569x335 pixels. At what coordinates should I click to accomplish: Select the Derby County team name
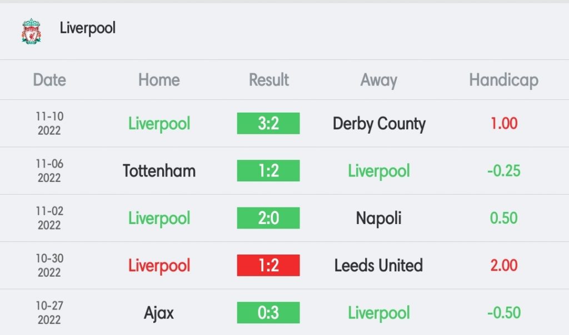pyautogui.click(x=379, y=124)
